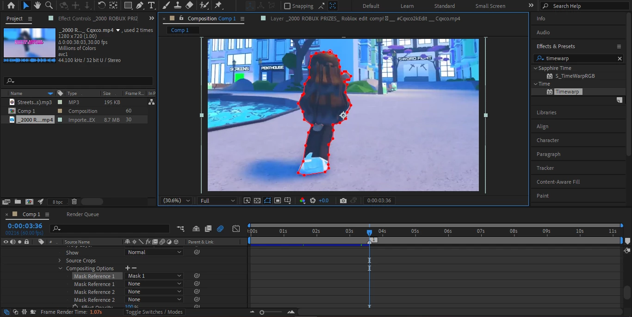632x317 pixels.
Task: Switch to the Small Screen workspace
Action: click(490, 6)
